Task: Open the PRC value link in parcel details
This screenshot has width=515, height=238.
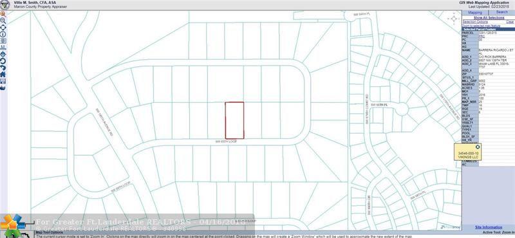Action: [x=482, y=37]
